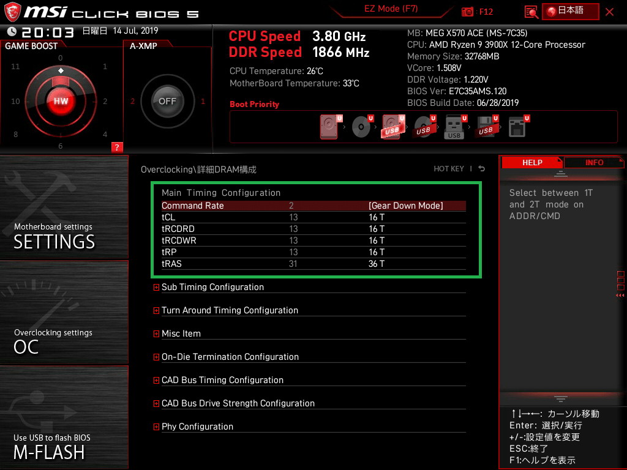Click the date 14 Jul, 2019
The width and height of the screenshot is (627, 470).
click(135, 31)
